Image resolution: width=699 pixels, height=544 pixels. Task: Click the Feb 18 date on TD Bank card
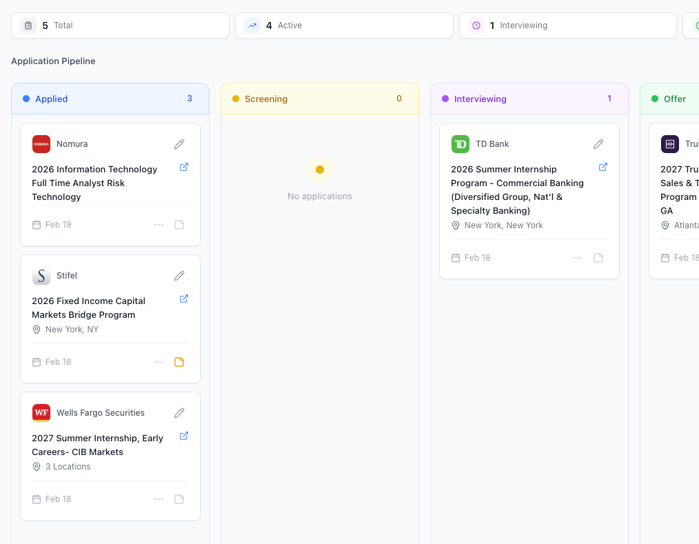point(476,257)
